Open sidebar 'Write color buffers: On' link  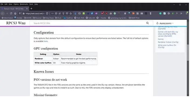click(x=167, y=46)
